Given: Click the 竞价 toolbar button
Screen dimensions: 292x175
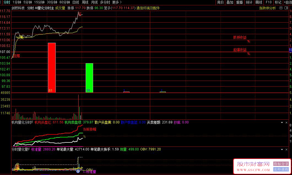Looking at the screenshot, I should (x=220, y=2).
